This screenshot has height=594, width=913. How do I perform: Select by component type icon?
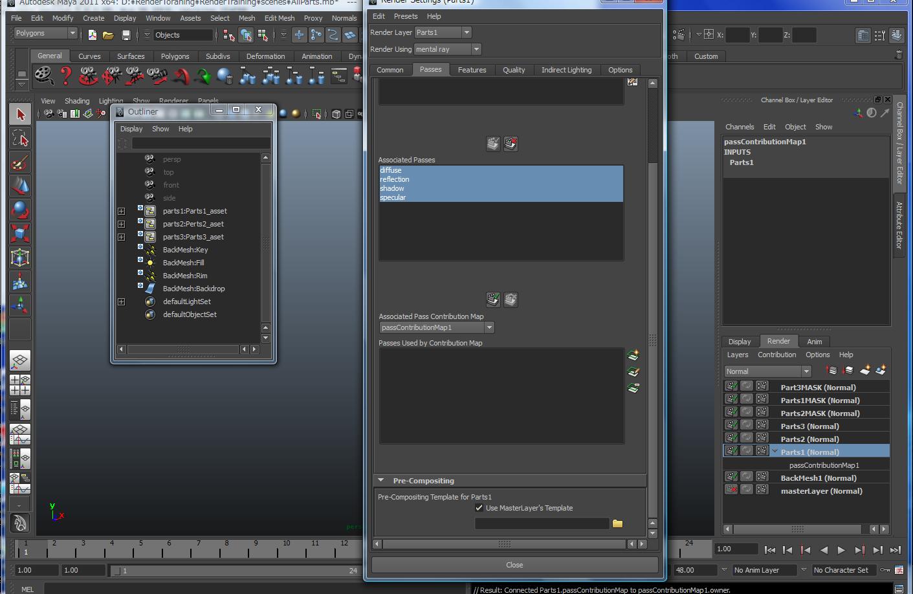[x=262, y=35]
